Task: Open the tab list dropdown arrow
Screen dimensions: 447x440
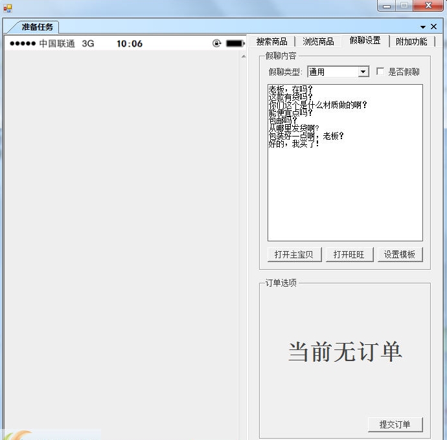Action: pyautogui.click(x=423, y=27)
